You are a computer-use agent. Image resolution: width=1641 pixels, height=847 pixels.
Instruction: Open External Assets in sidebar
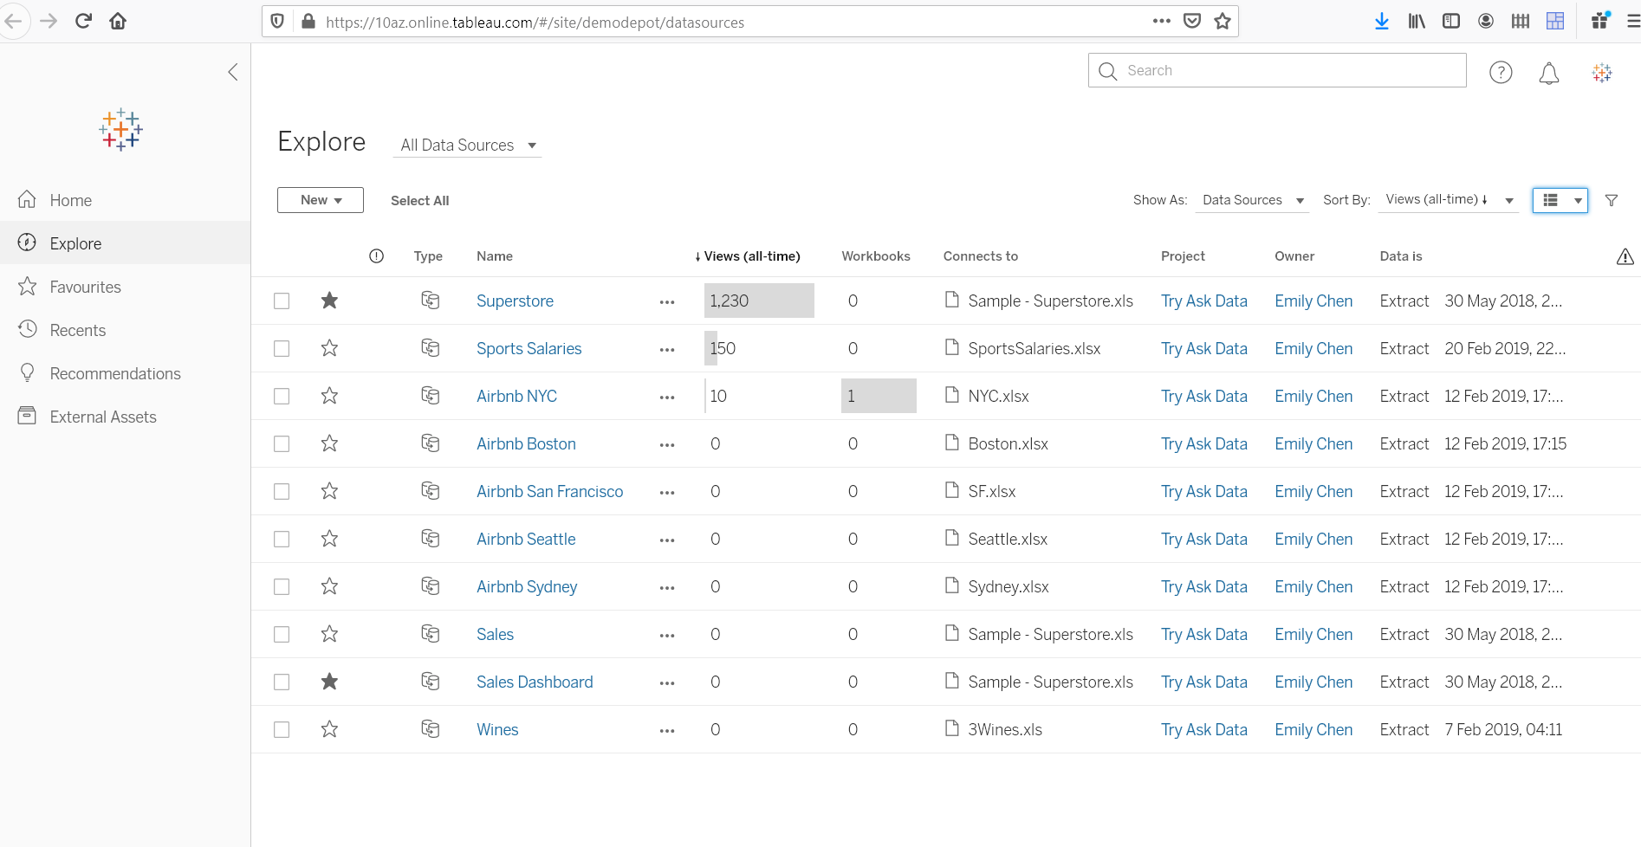[125, 417]
